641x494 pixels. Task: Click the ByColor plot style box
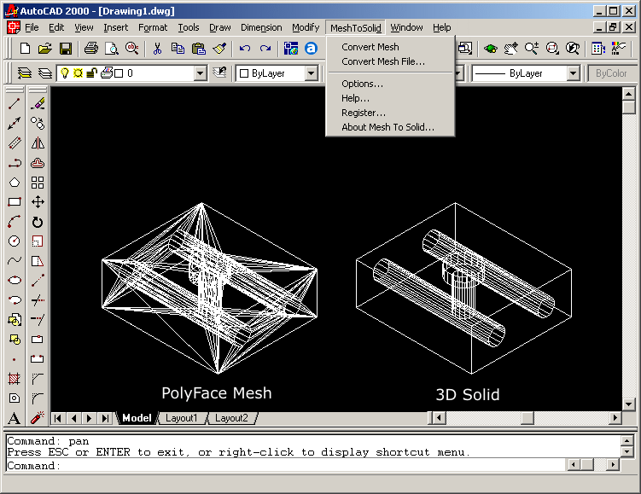pos(610,74)
